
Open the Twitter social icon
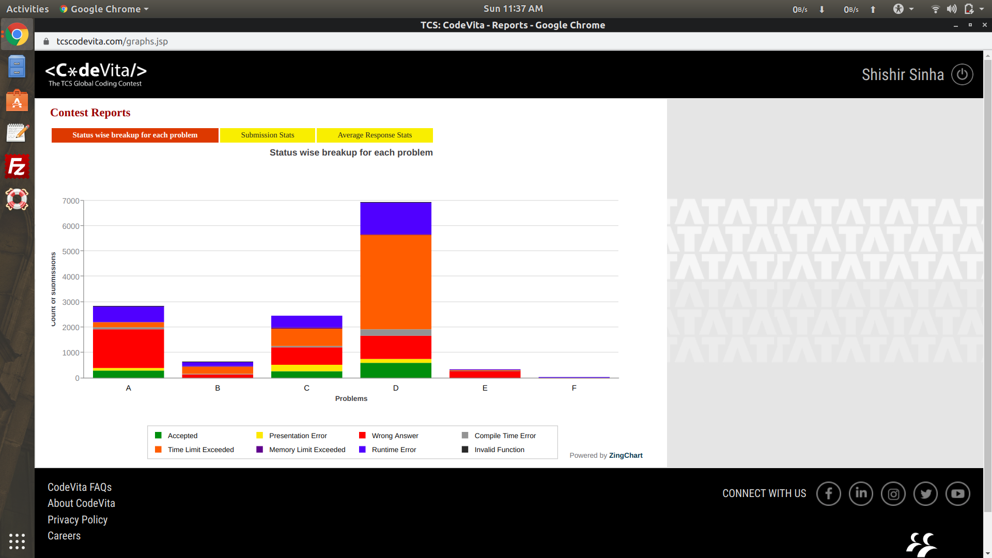click(925, 493)
